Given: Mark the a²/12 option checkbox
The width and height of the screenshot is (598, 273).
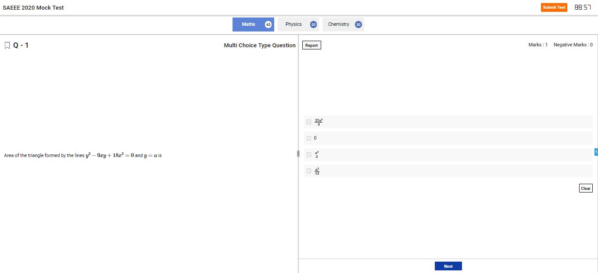Looking at the screenshot, I should coord(309,171).
